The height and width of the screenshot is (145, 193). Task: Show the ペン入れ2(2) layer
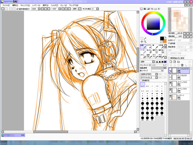tap(170, 76)
